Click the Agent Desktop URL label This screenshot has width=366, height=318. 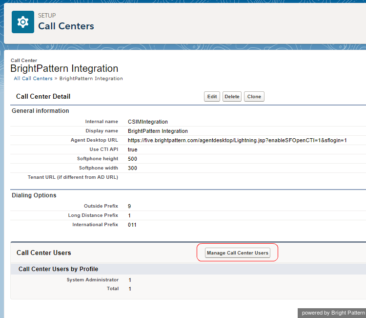tap(94, 140)
